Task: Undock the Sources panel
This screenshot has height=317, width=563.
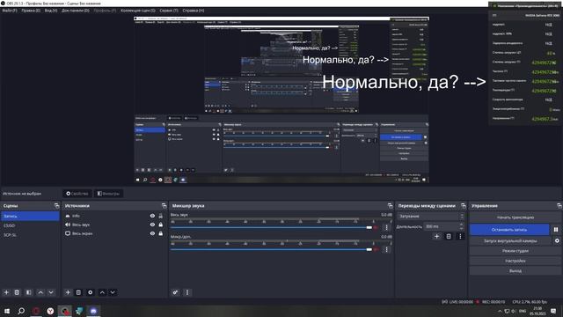Action: coord(165,205)
